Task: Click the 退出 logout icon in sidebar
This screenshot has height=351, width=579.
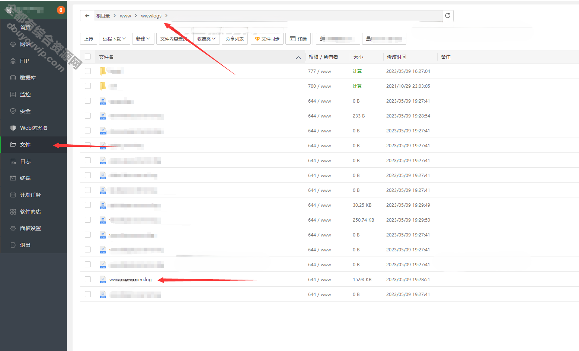Action: click(x=13, y=245)
